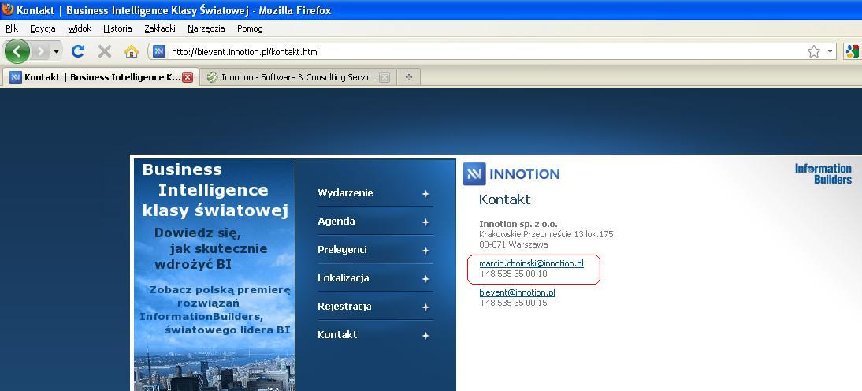
Task: Open the Edycja menu
Action: pyautogui.click(x=43, y=28)
